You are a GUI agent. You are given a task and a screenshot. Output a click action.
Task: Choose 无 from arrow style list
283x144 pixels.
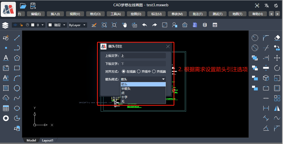point(143,102)
